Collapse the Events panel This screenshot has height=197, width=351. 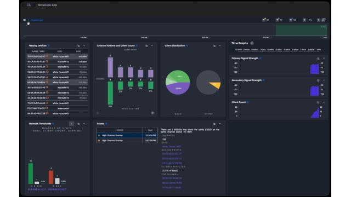point(220,124)
